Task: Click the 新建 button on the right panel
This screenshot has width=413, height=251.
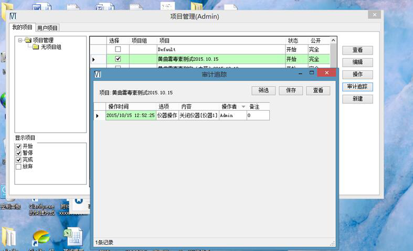Action: (357, 99)
